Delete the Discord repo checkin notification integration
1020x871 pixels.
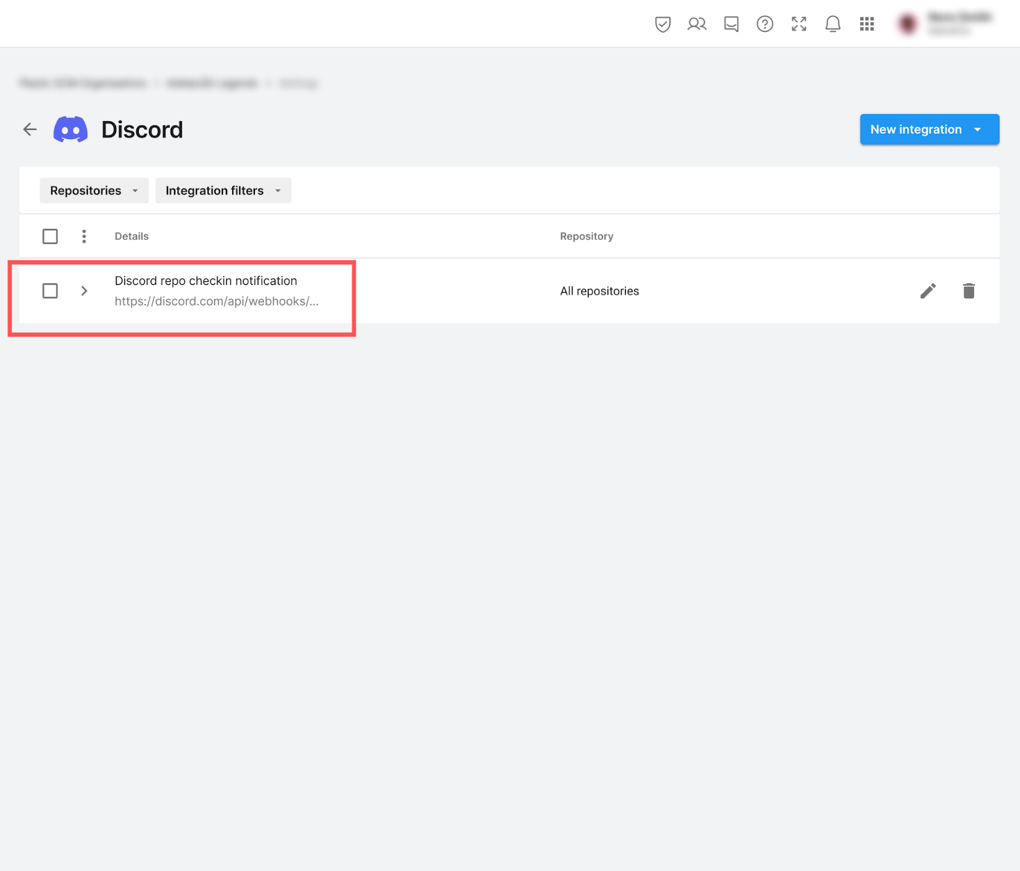point(968,291)
